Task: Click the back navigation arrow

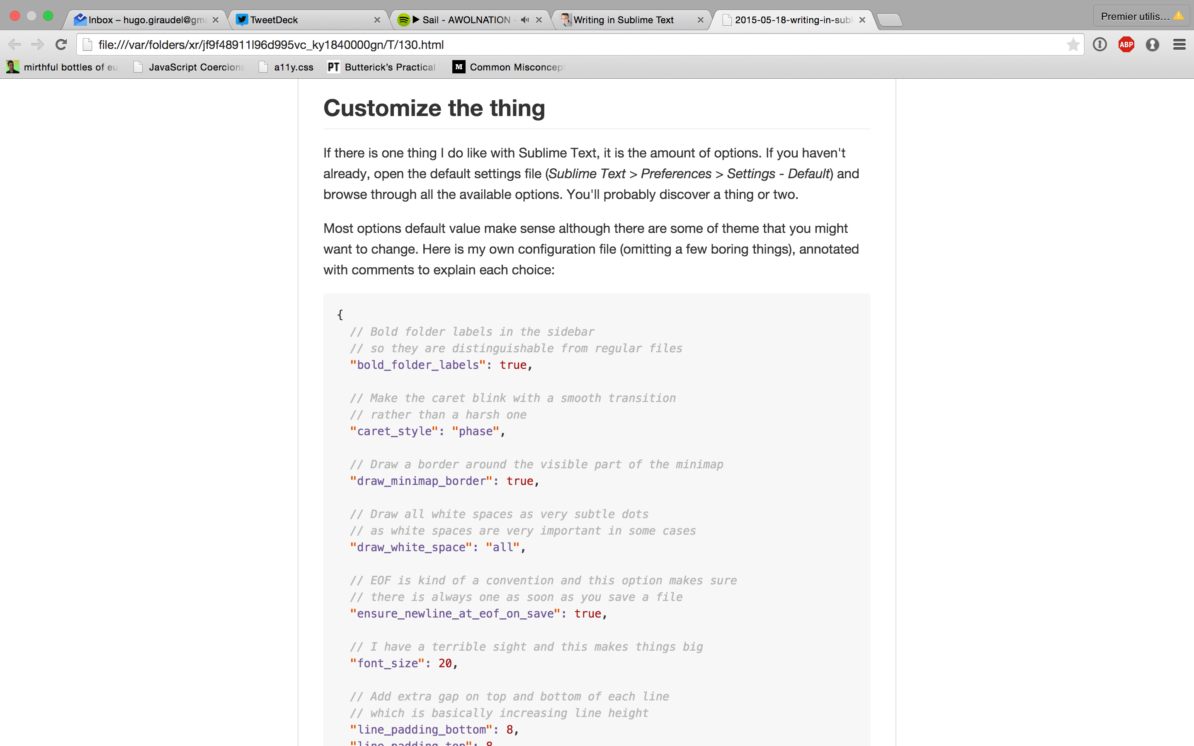Action: 15,45
